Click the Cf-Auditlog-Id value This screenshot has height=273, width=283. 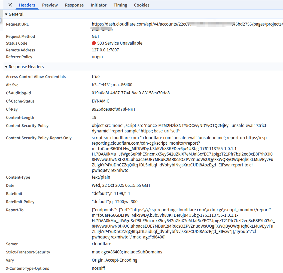(131, 93)
